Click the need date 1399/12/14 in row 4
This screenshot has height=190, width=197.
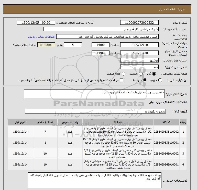[20, 164]
